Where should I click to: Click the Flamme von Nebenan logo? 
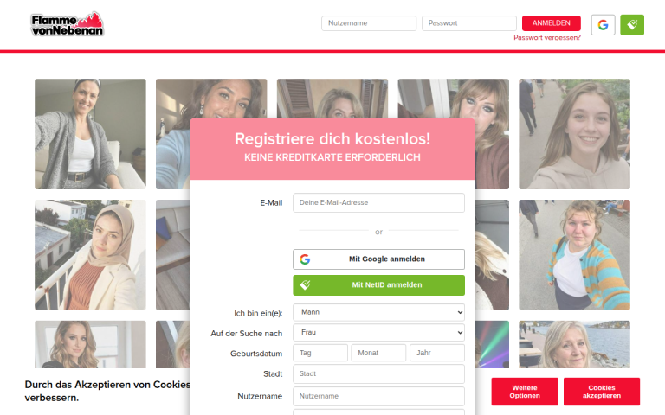coord(67,24)
